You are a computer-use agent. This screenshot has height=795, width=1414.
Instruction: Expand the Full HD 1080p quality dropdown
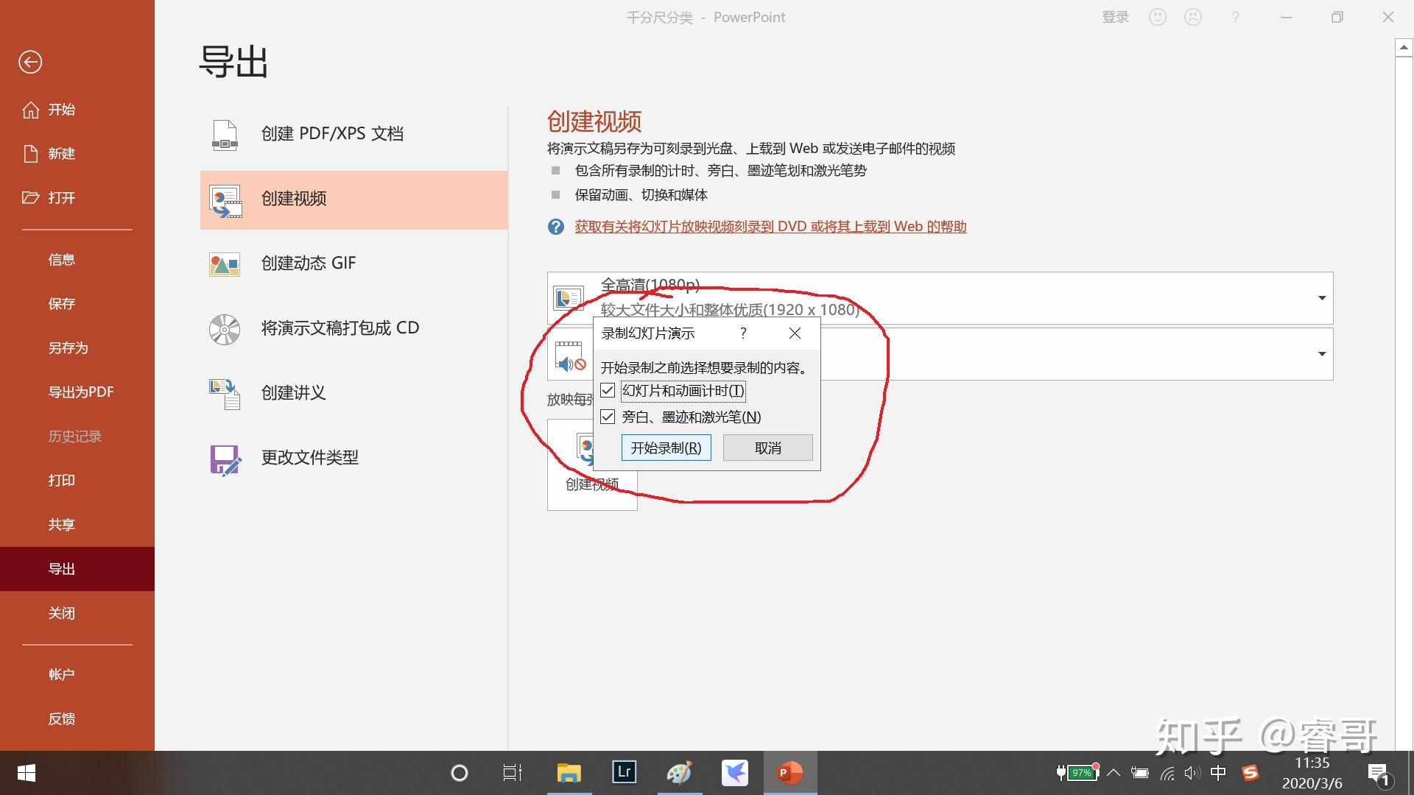click(x=1321, y=298)
